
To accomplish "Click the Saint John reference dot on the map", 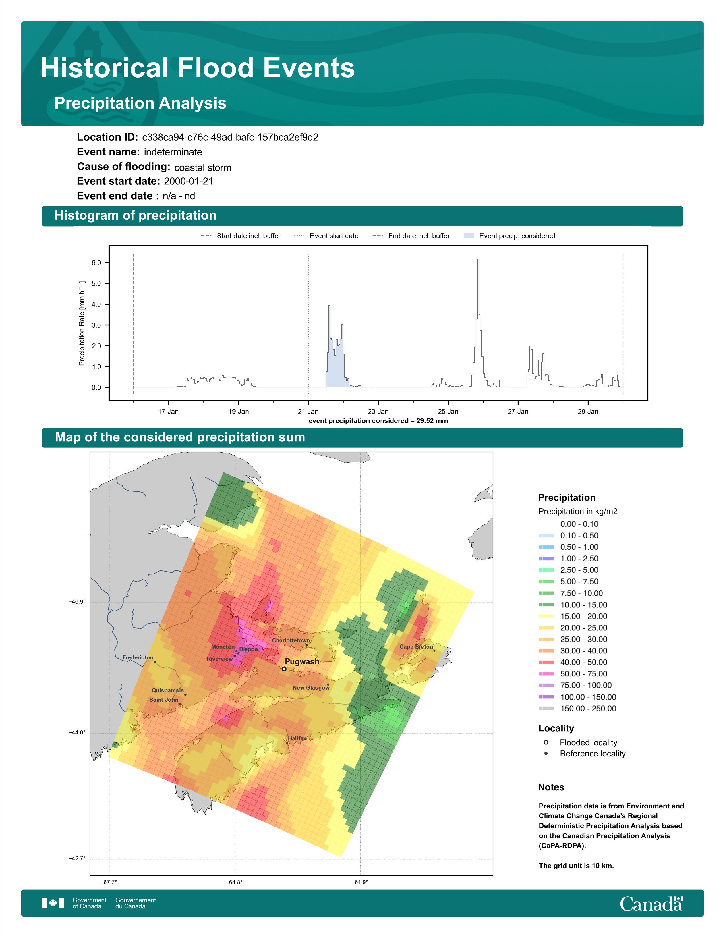I will tap(179, 704).
